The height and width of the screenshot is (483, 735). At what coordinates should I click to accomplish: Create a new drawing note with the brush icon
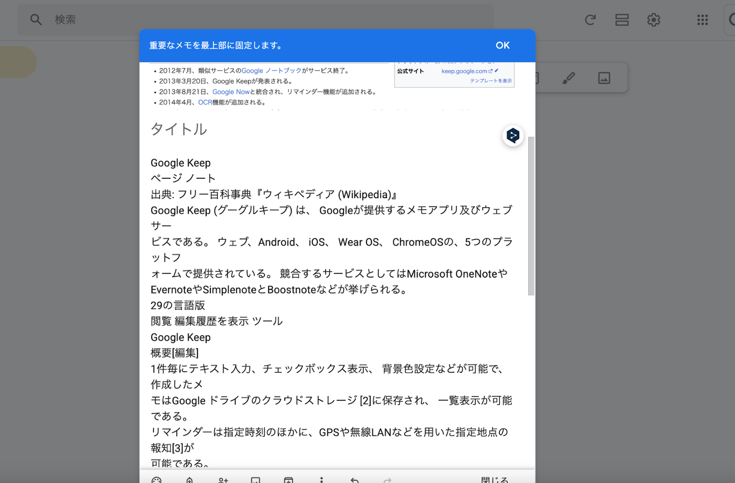[569, 78]
